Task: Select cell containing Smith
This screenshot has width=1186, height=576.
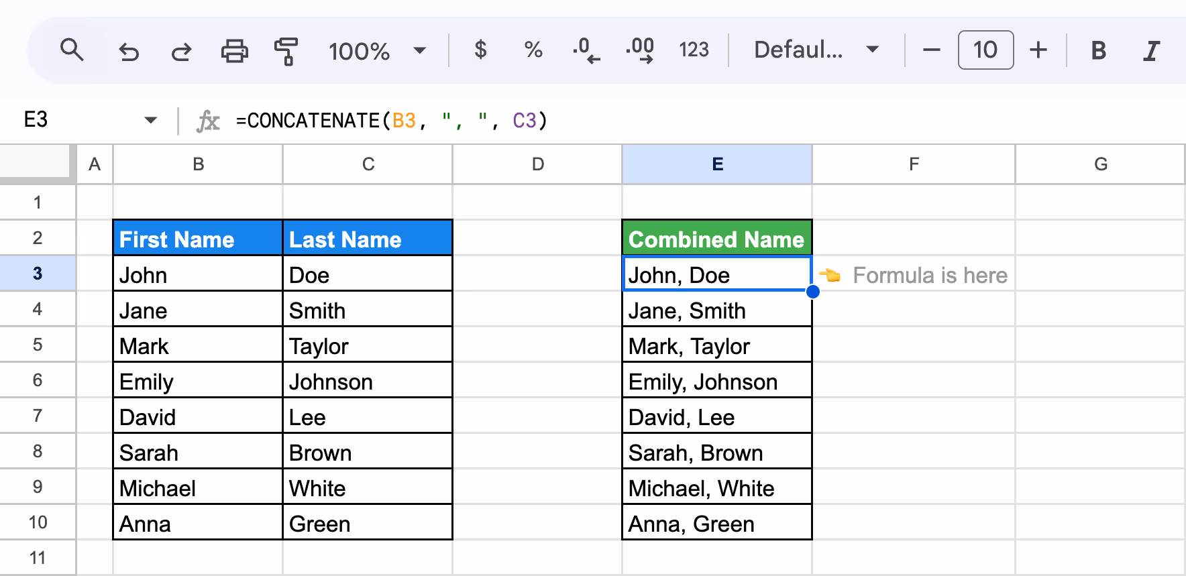Action: click(368, 309)
